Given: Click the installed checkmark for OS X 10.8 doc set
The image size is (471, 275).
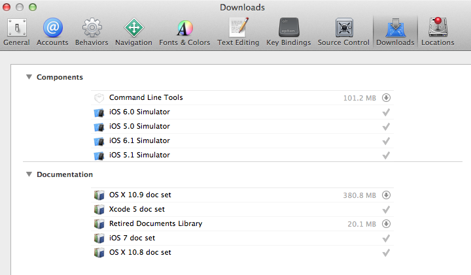Looking at the screenshot, I should [x=386, y=253].
